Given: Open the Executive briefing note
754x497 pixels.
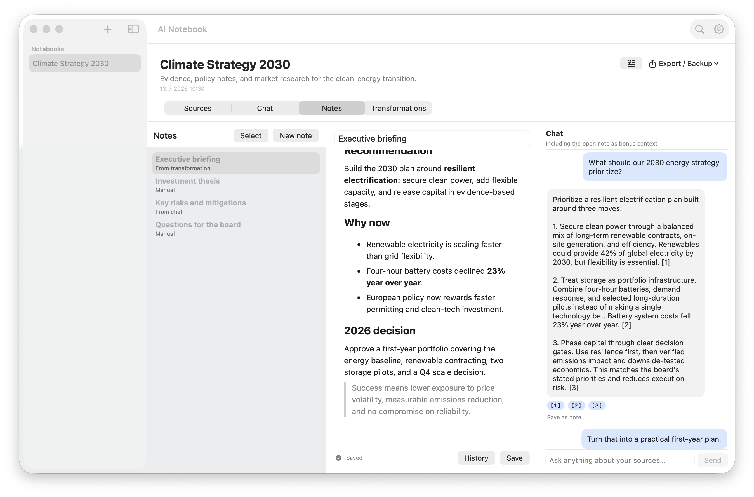Looking at the screenshot, I should click(x=236, y=163).
